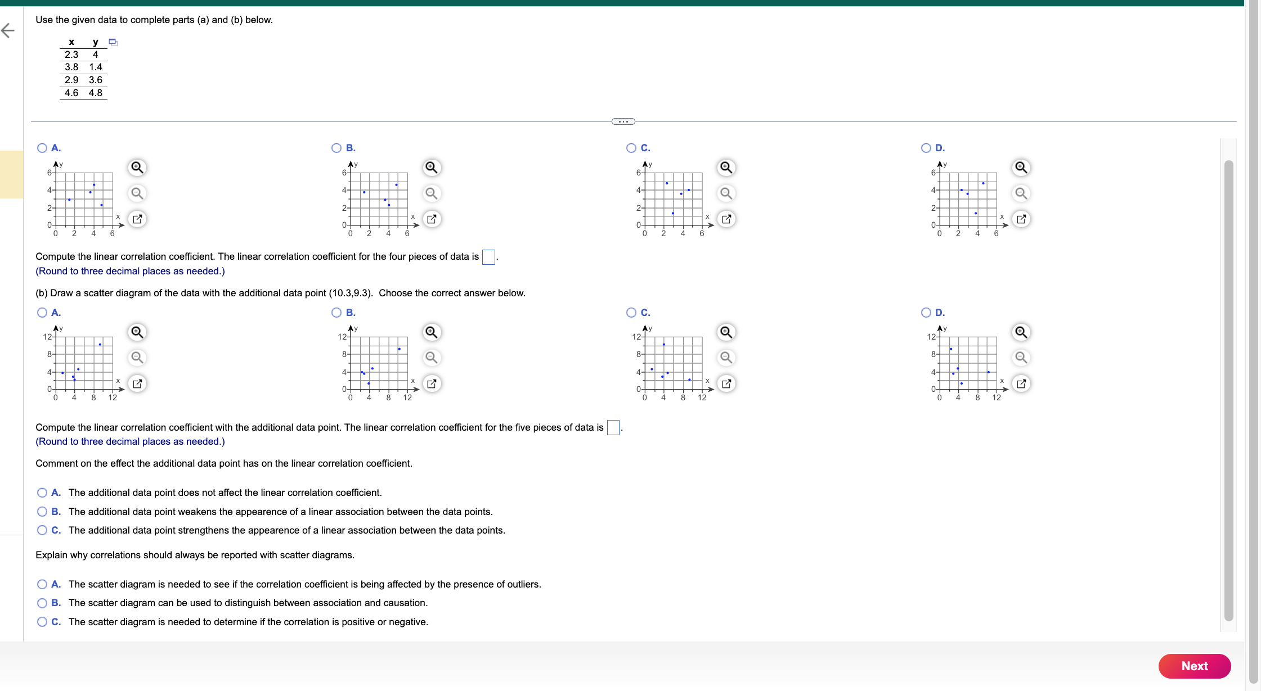This screenshot has width=1261, height=691.
Task: Open part (b) graph C in a new window
Action: [726, 383]
